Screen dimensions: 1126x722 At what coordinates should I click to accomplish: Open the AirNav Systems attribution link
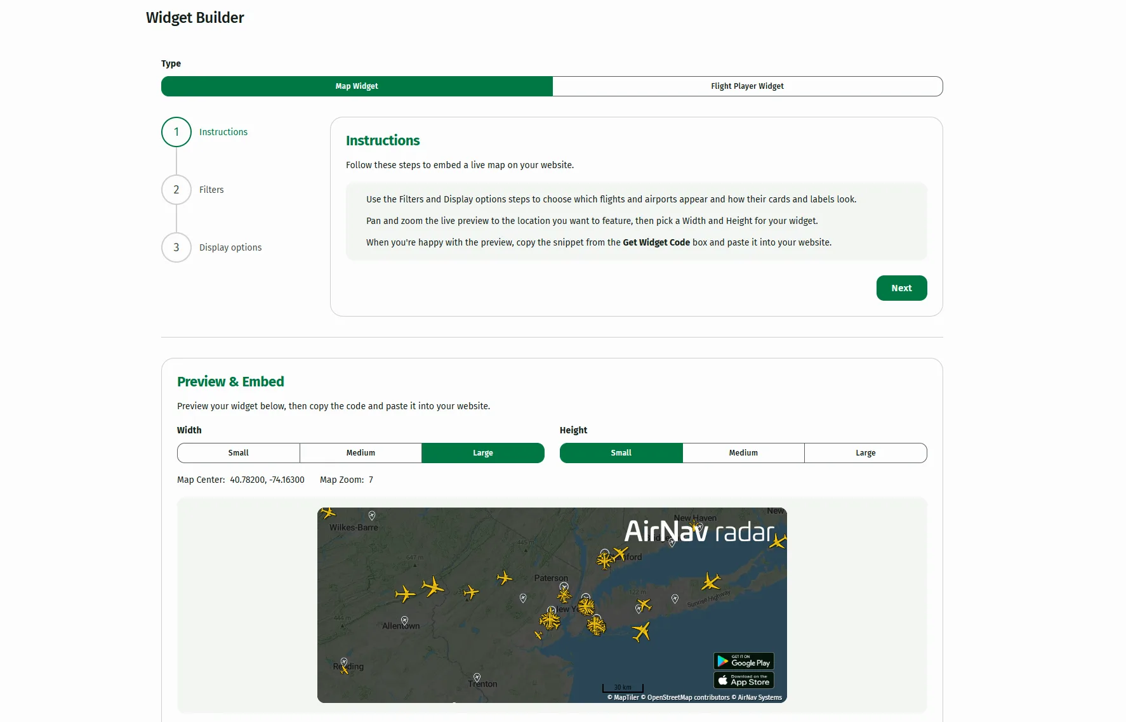757,697
